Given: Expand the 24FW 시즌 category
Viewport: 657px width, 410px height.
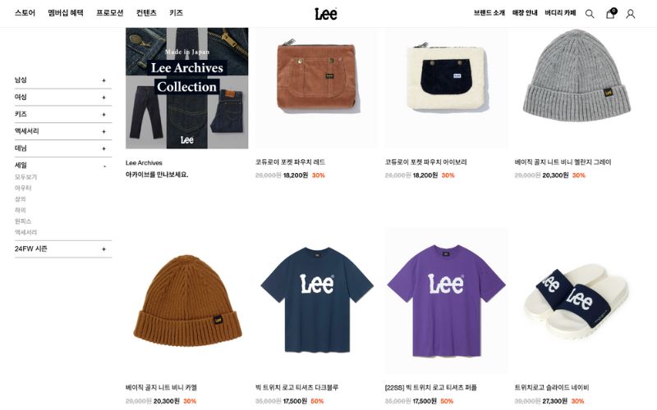Looking at the screenshot, I should pos(63,249).
